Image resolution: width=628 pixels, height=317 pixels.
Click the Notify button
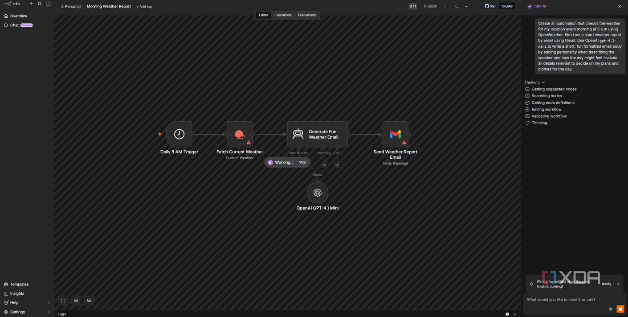pyautogui.click(x=607, y=284)
